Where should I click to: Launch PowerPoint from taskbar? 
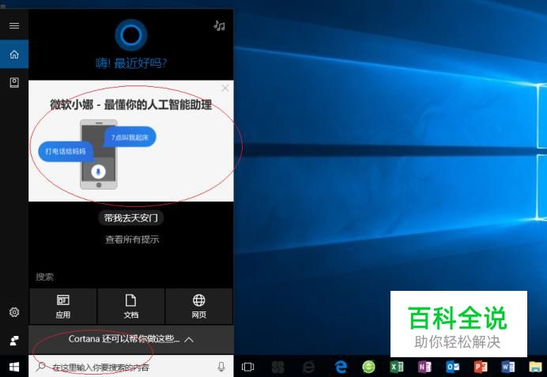[x=481, y=367]
